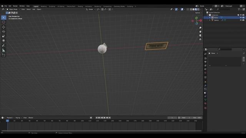Toggle the camera view icon

(200, 36)
